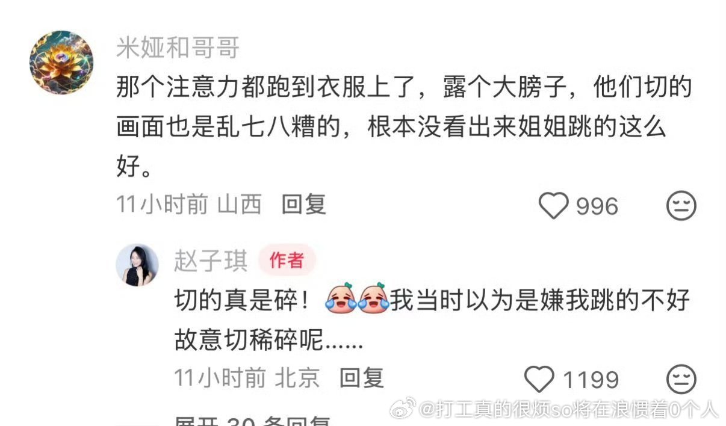Open the username 米娅和哥哥
This screenshot has height=426, width=726.
click(178, 48)
